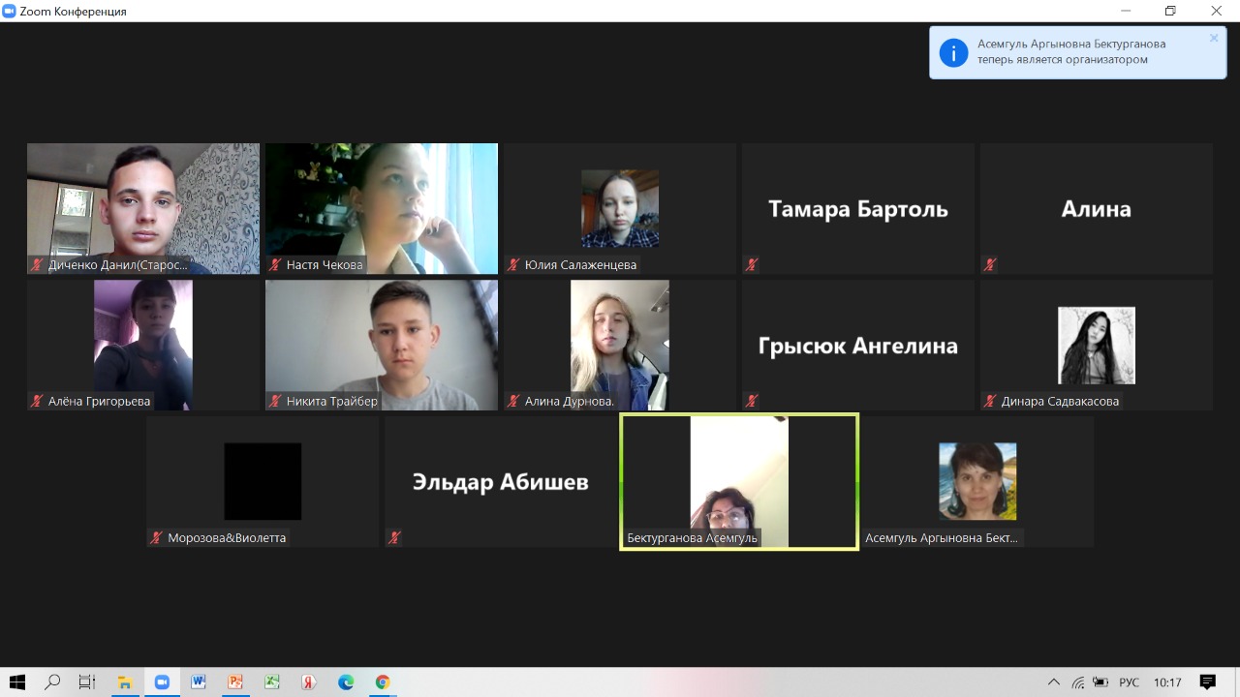Open Word from the taskbar
1240x697 pixels.
(x=199, y=682)
